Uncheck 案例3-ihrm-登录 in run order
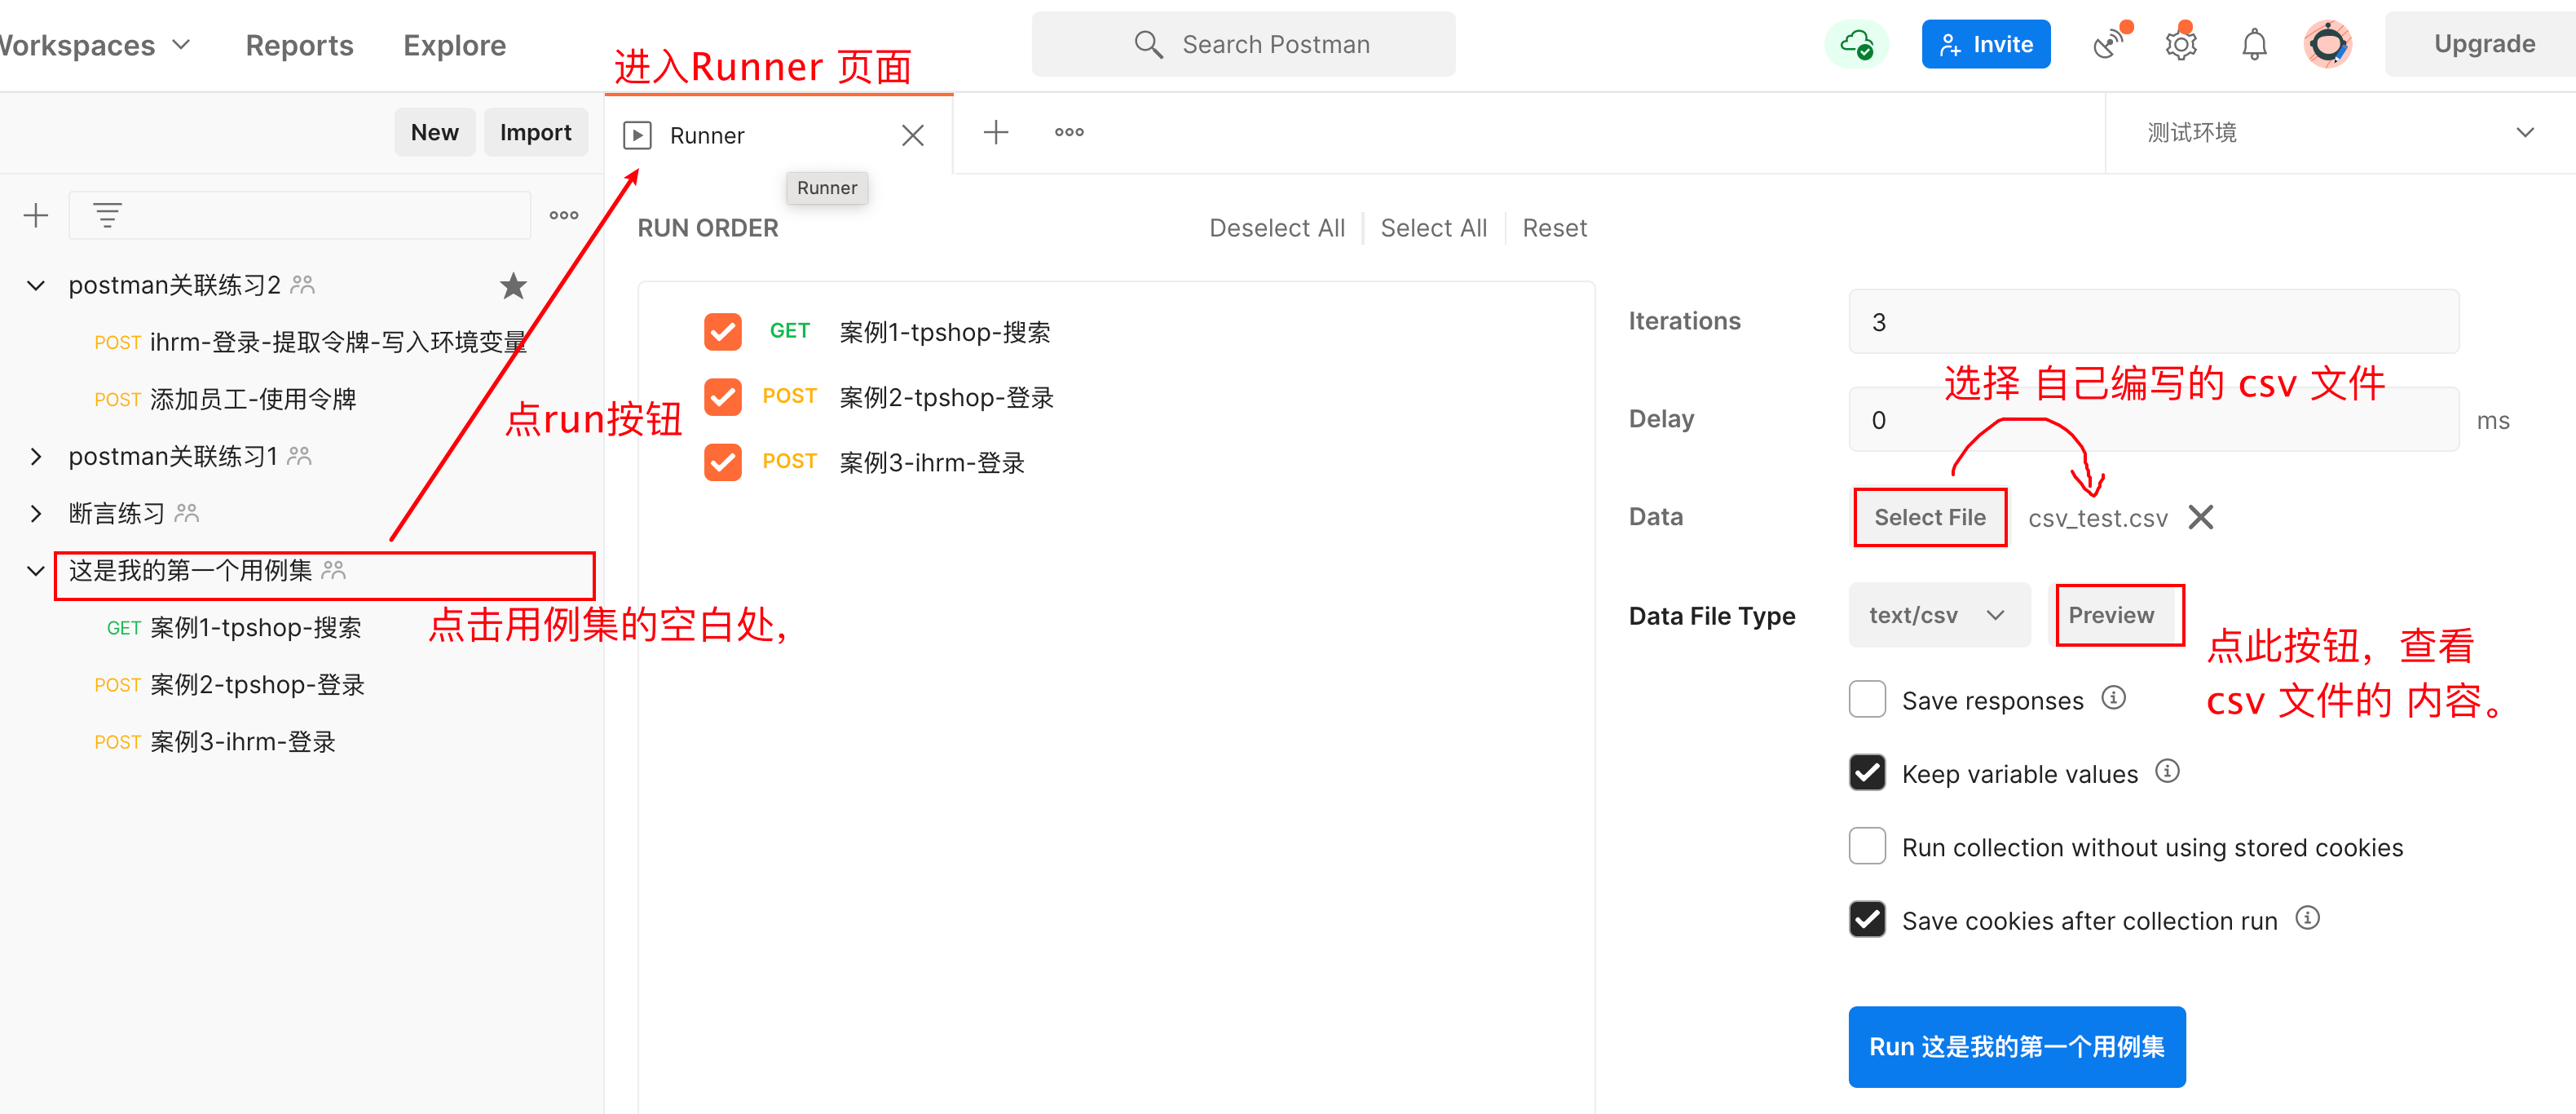 coord(722,462)
